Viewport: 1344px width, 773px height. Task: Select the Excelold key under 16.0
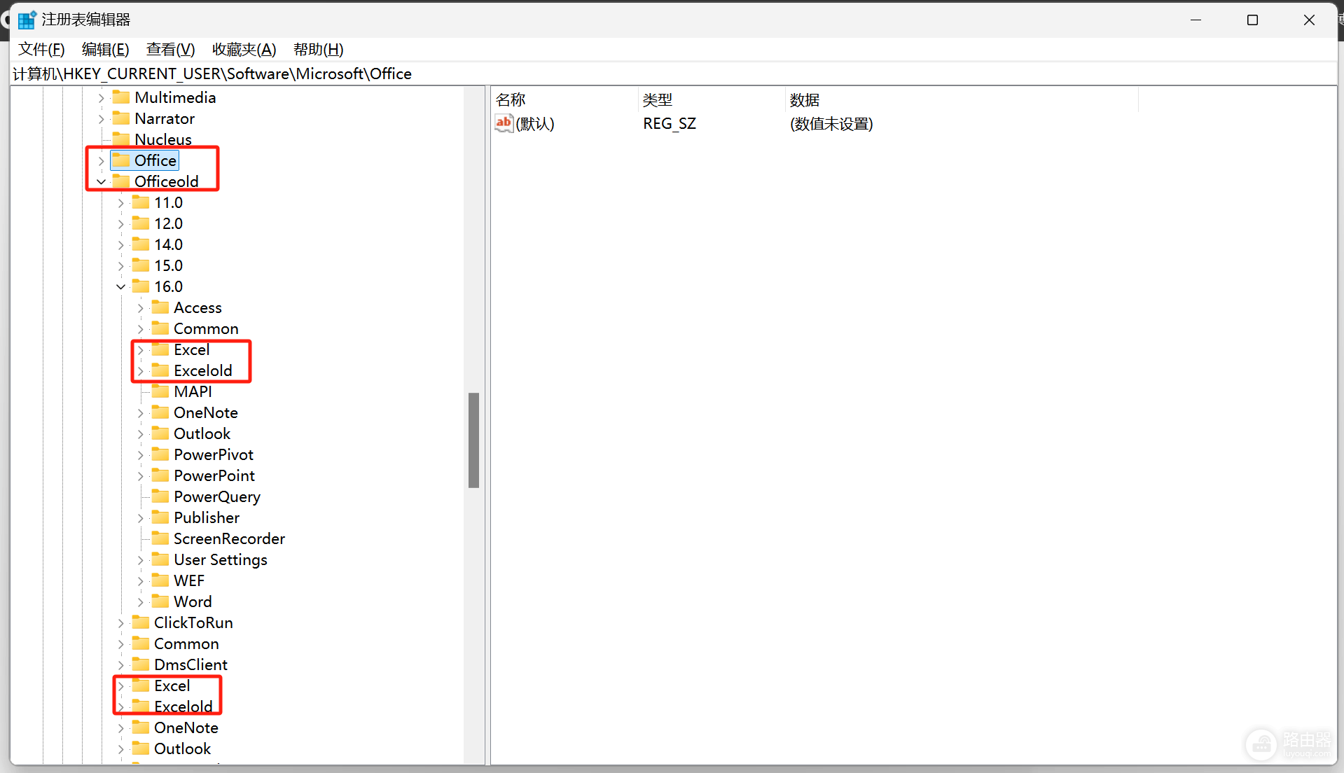[x=203, y=370]
